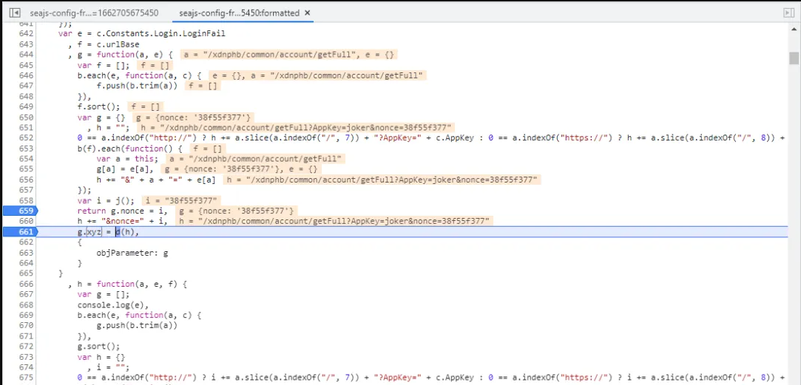Close the seajs-config formatted tab
The width and height of the screenshot is (801, 385).
point(307,13)
